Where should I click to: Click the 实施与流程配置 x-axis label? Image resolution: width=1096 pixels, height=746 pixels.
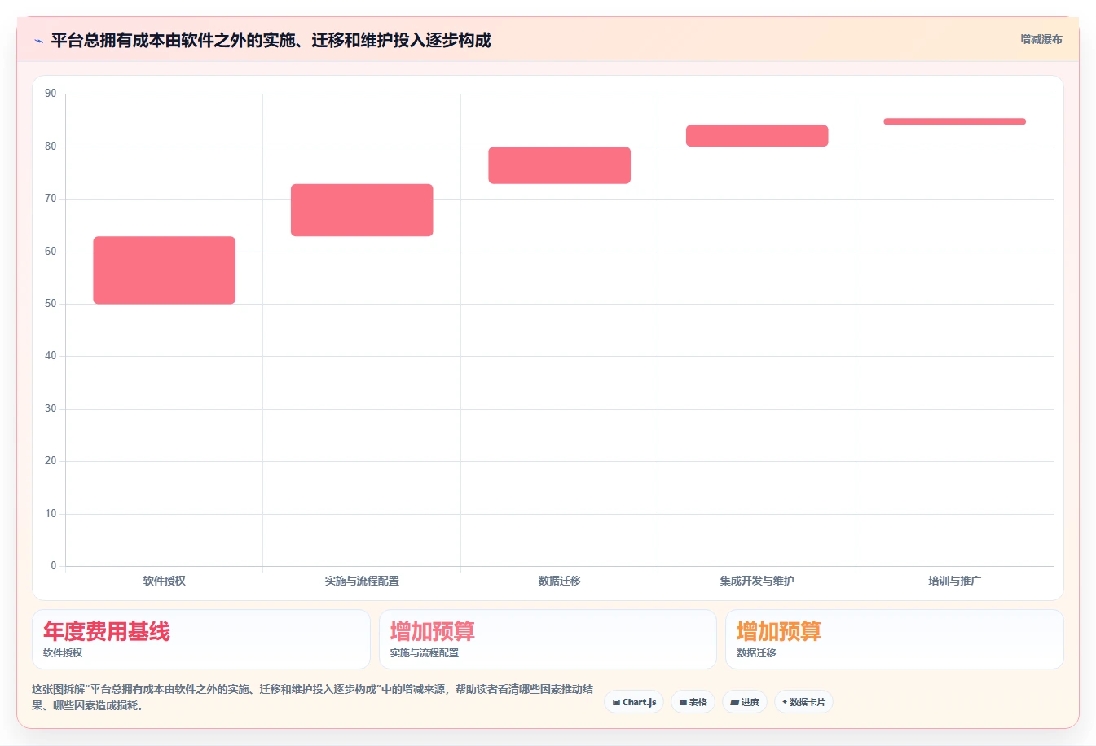pos(362,581)
